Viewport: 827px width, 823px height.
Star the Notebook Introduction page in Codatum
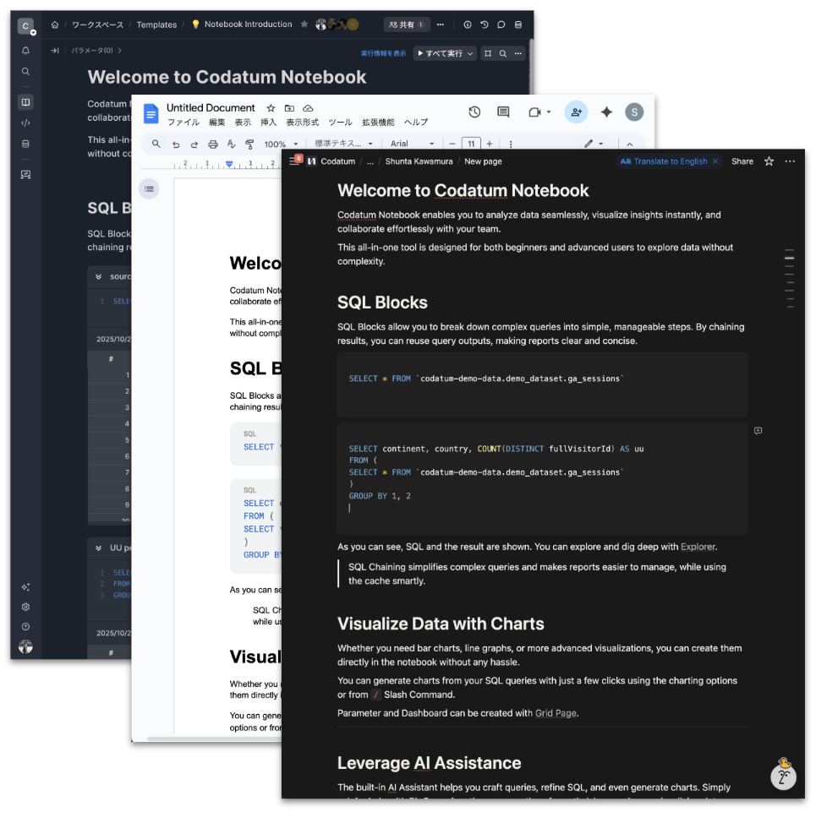304,25
